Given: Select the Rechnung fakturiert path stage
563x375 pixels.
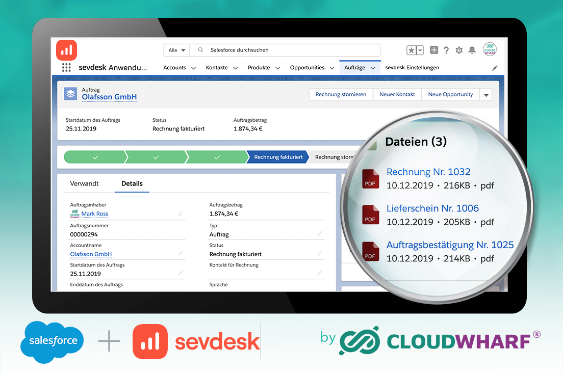Looking at the screenshot, I should (278, 157).
